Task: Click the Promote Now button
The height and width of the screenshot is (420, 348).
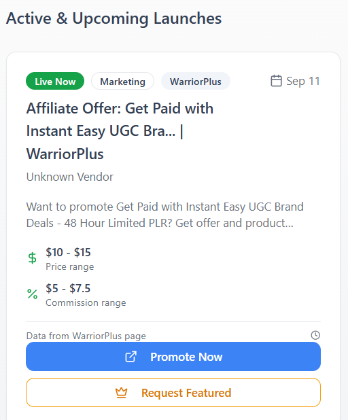Action: pyautogui.click(x=173, y=357)
